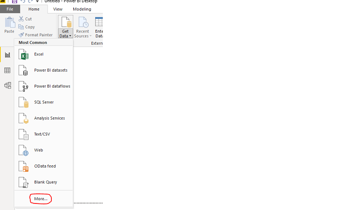
Task: Switch to the Home tab
Action: 34,9
